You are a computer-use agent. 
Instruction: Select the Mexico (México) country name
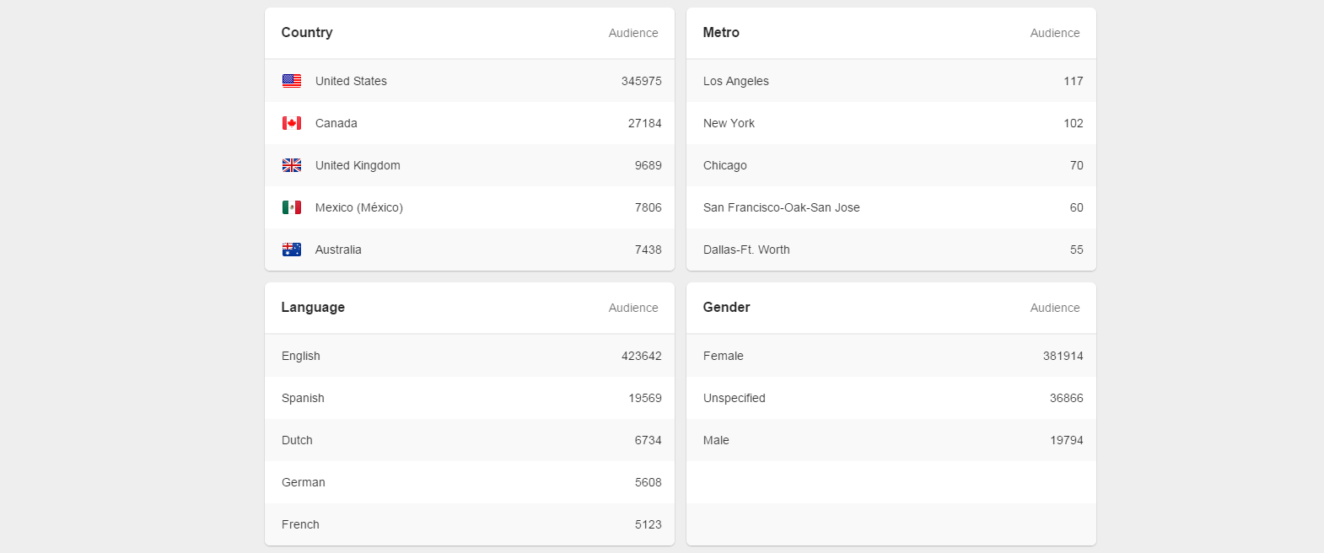[x=358, y=207]
